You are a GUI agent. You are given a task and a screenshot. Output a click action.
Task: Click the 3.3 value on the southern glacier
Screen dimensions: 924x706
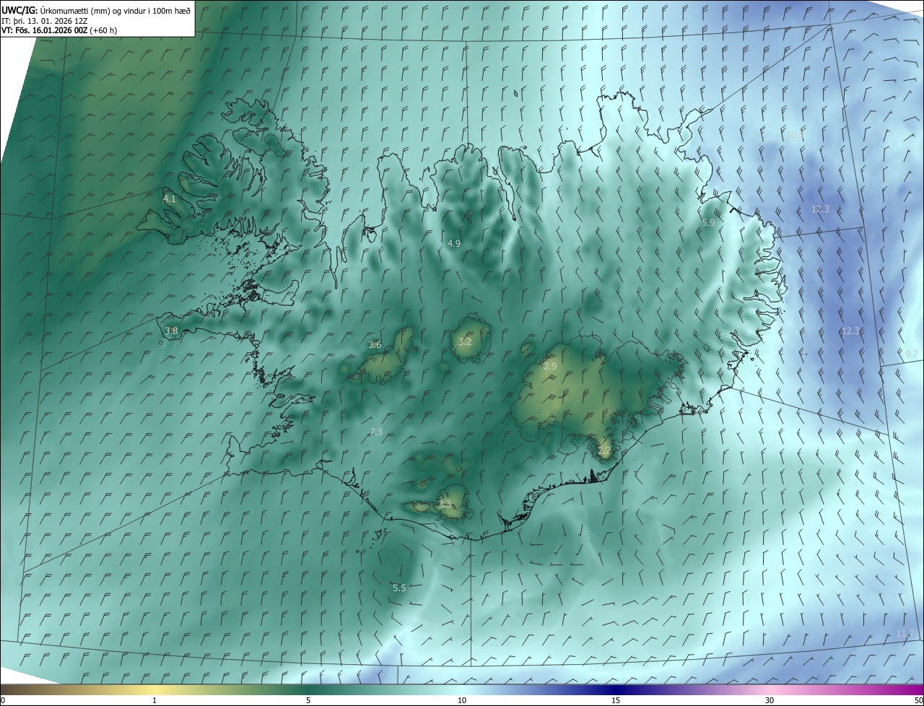(x=445, y=504)
